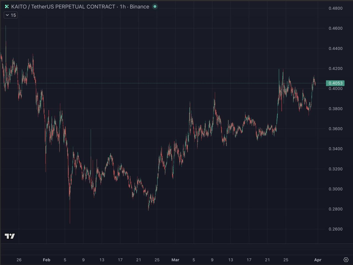Viewport: 353px width, 265px height.
Task: Click the March 13 date label
Action: 231,260
